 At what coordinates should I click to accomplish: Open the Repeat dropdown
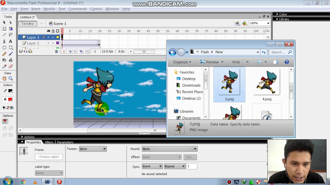175,166
